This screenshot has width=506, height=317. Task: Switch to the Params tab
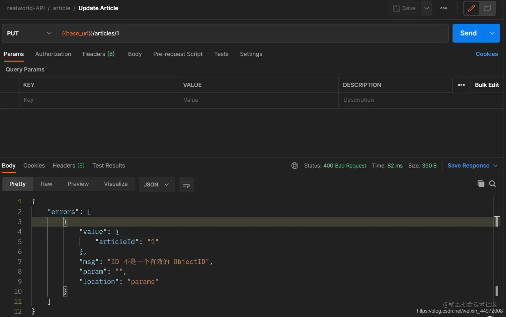(x=14, y=54)
